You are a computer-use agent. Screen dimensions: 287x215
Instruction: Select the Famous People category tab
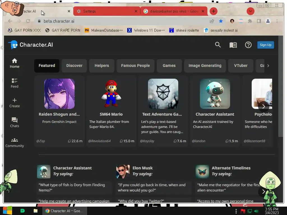(x=135, y=66)
